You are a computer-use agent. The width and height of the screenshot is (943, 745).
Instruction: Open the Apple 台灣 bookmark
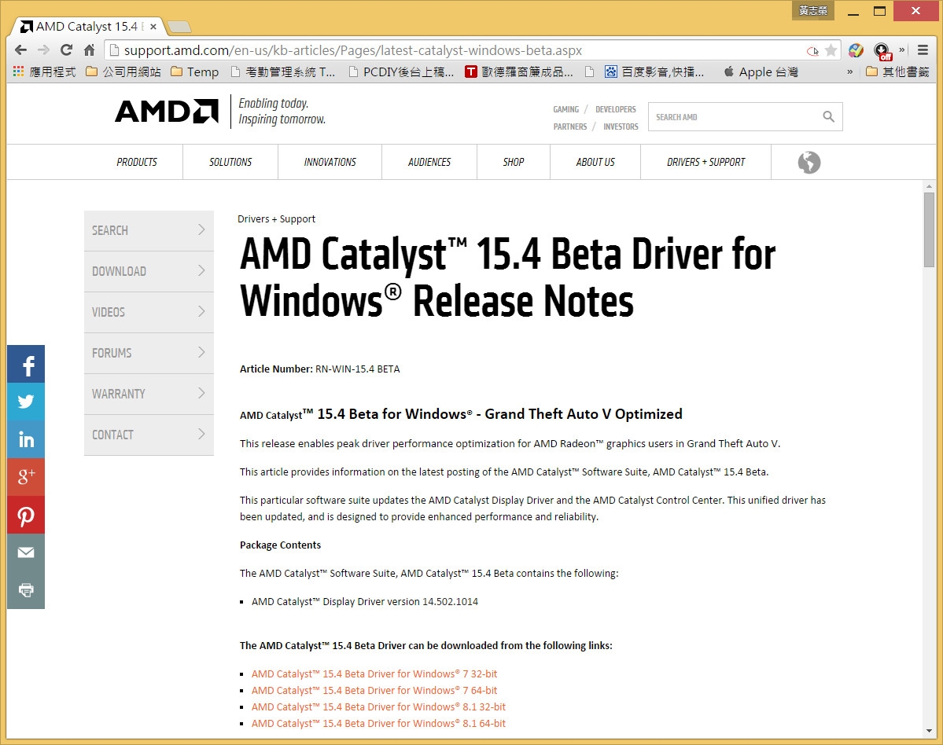click(761, 72)
